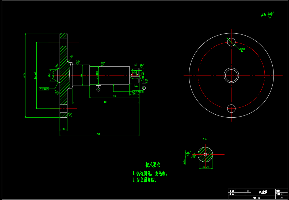
Task: Select the 0.02 A runout tolerance frame
Action: coord(44,89)
